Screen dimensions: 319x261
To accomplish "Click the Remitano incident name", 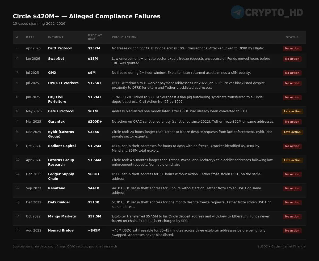I will coord(56,188).
